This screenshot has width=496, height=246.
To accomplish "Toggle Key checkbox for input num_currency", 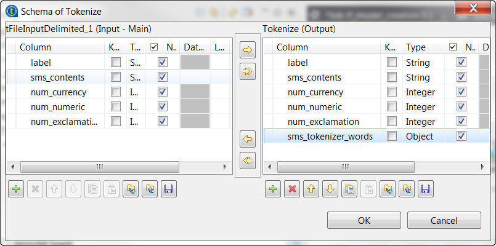I will coord(116,92).
